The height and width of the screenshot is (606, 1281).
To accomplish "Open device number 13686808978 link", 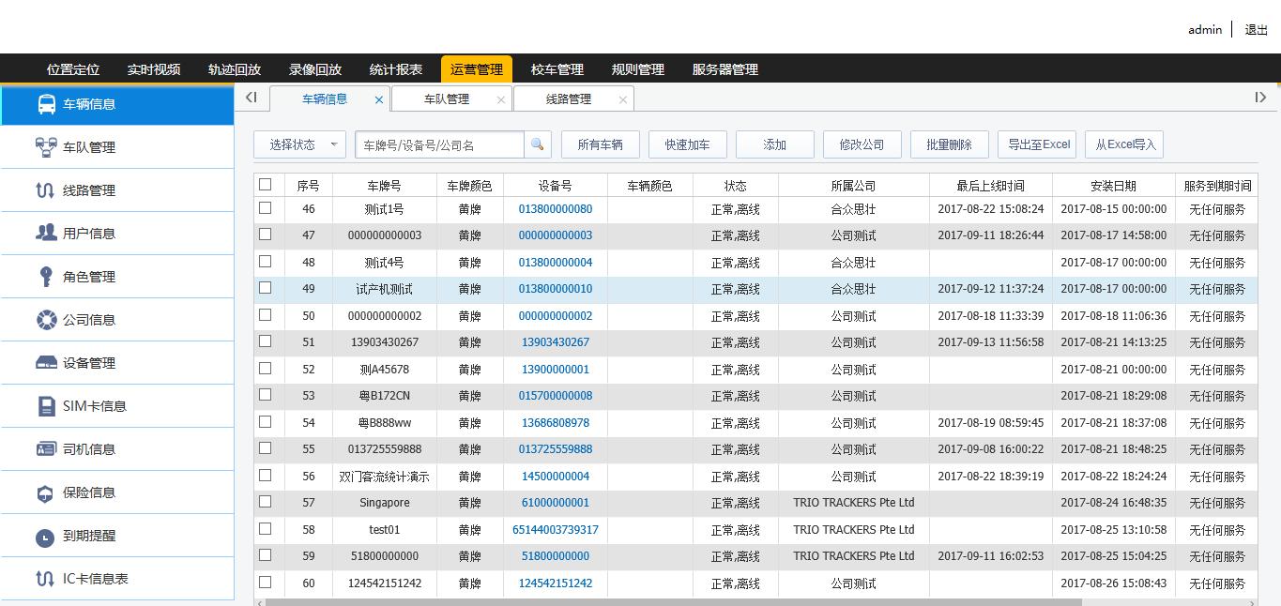I will point(556,423).
